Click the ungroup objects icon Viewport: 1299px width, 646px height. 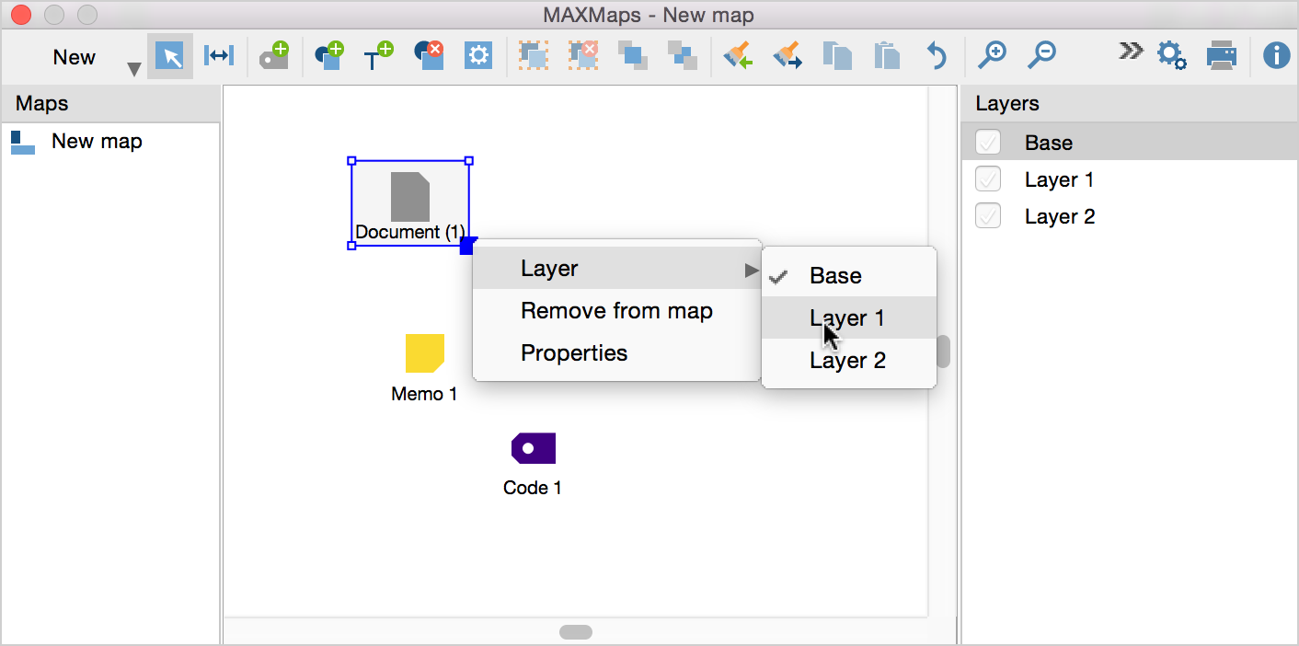click(583, 56)
